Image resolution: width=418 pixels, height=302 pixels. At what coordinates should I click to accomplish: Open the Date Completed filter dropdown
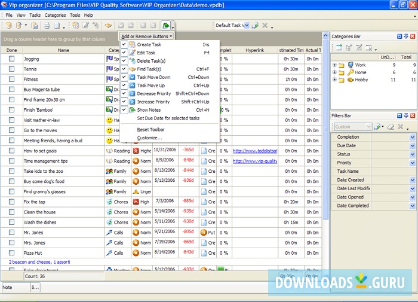tap(413, 206)
